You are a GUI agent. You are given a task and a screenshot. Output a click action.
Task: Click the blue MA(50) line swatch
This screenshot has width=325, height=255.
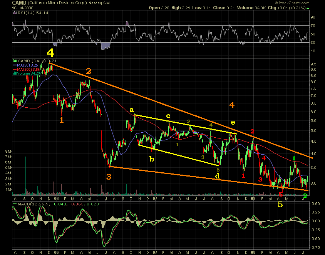15,65
